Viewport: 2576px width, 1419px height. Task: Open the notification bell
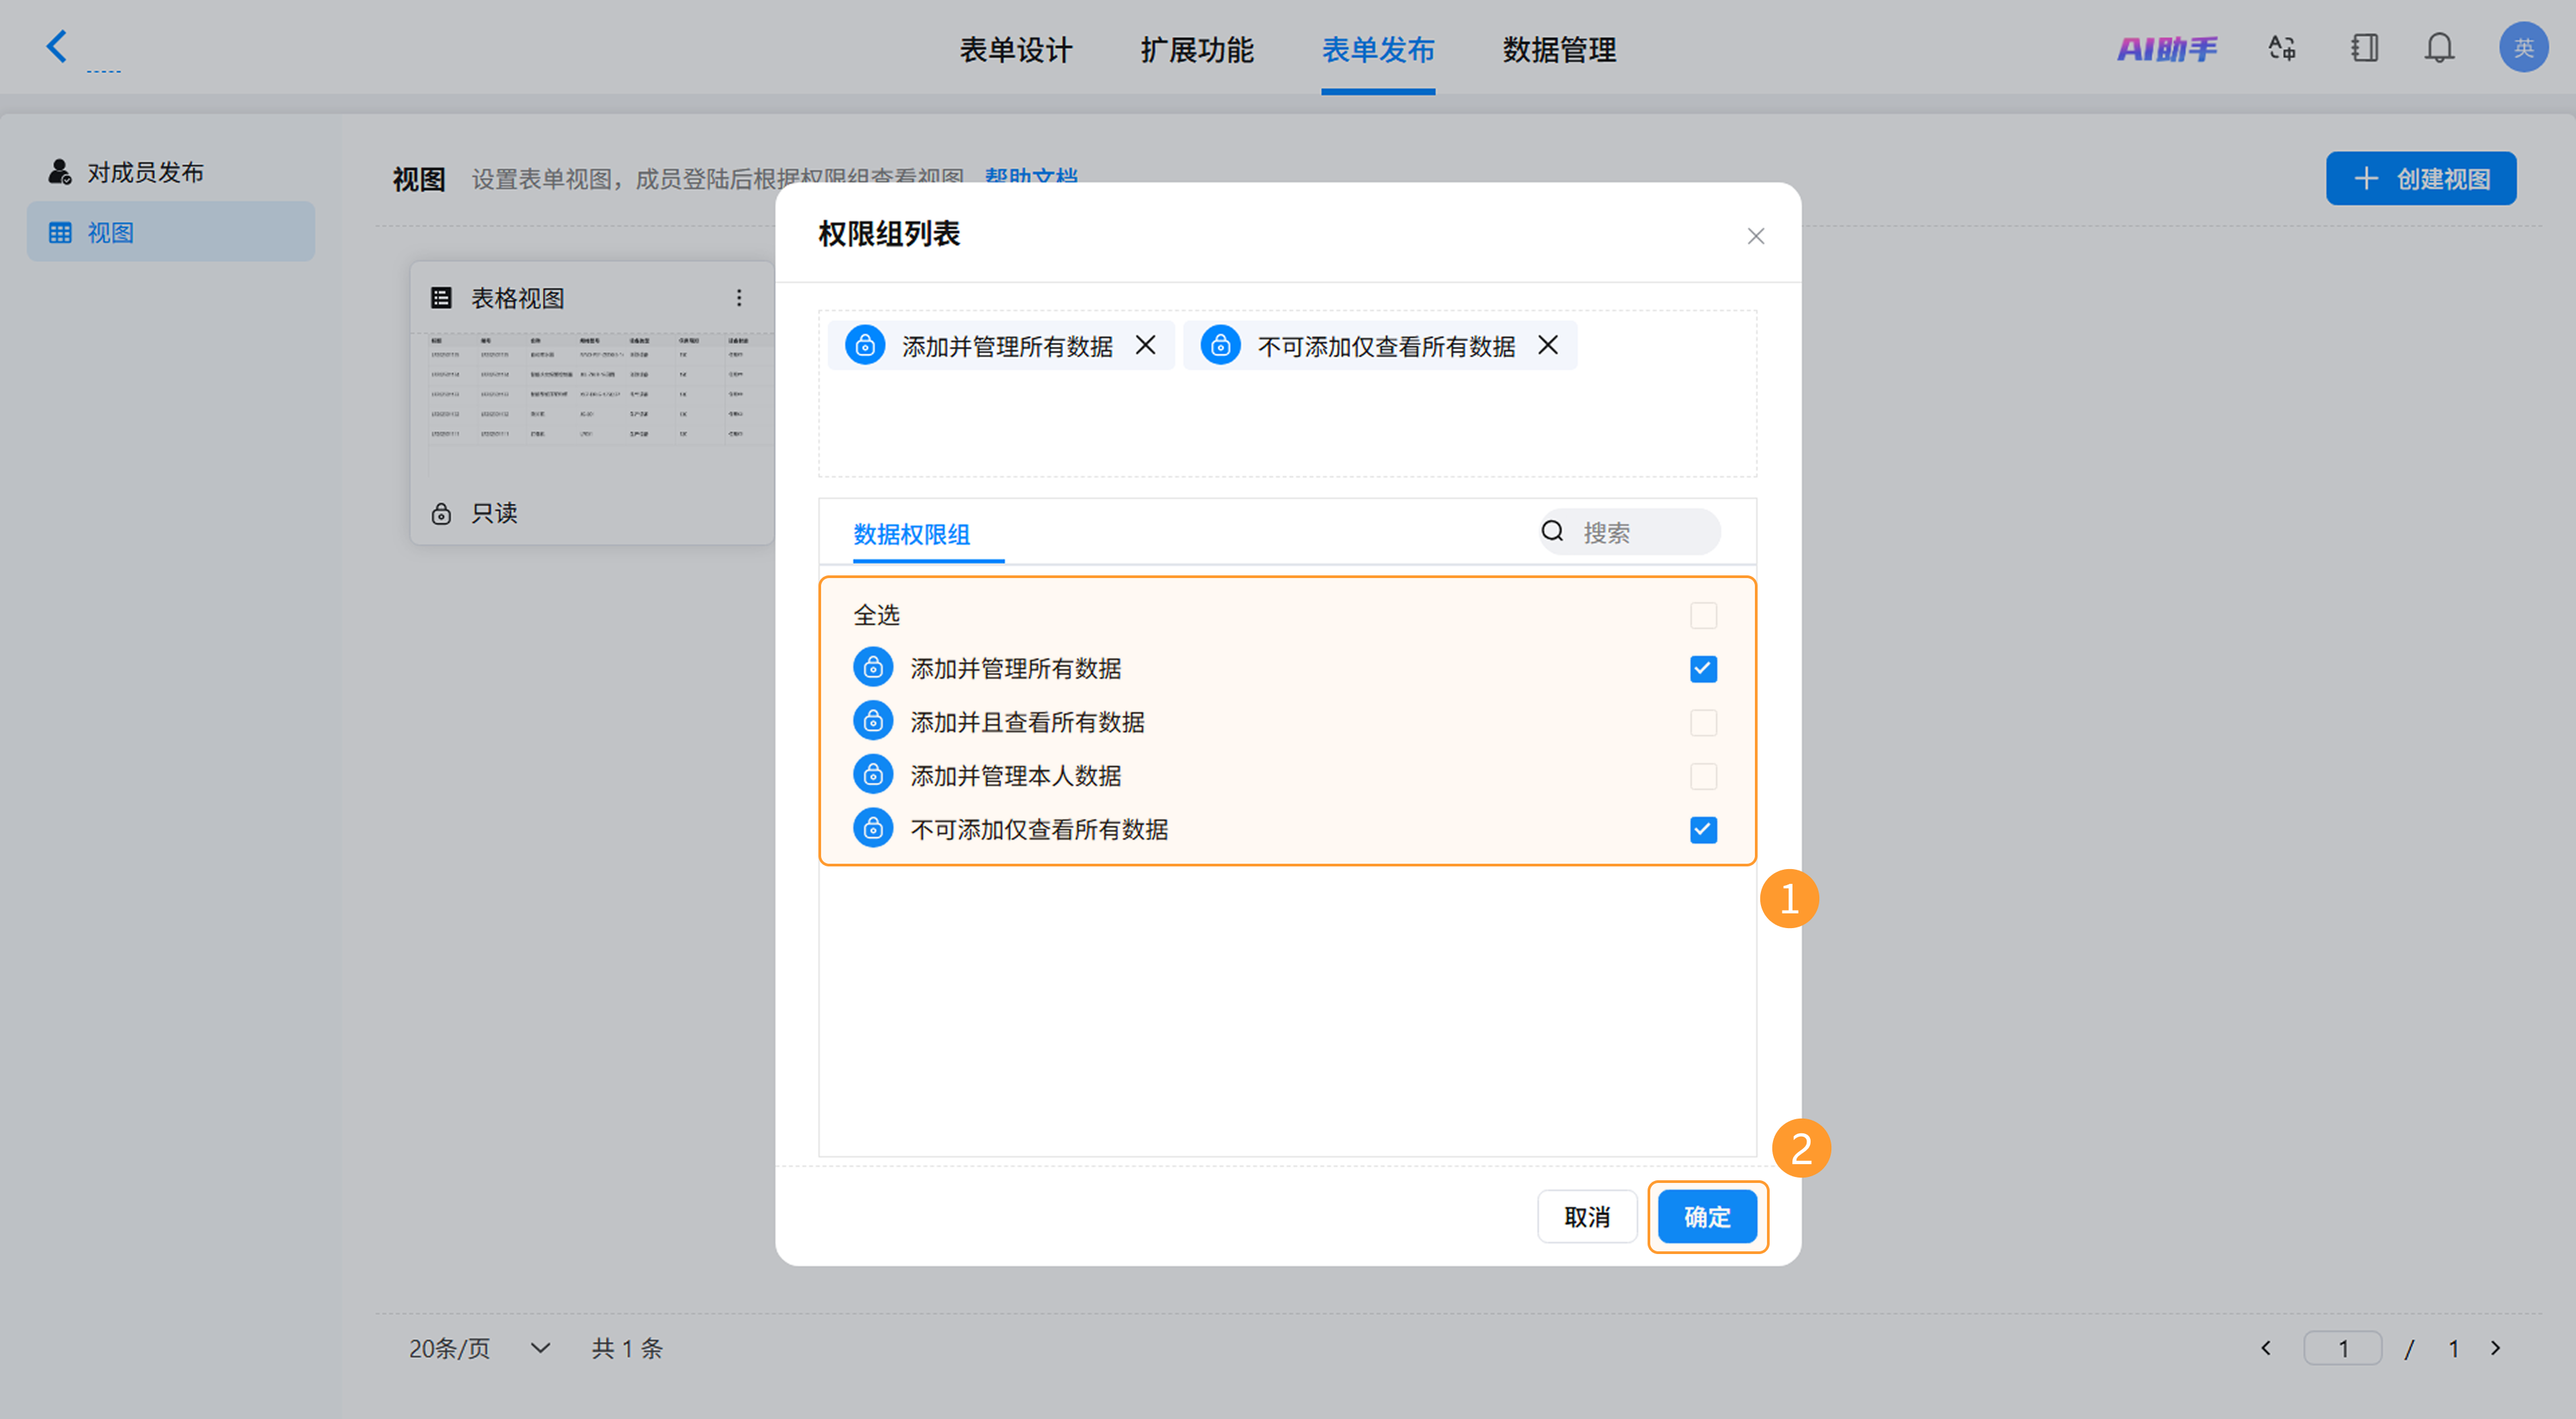2439,48
